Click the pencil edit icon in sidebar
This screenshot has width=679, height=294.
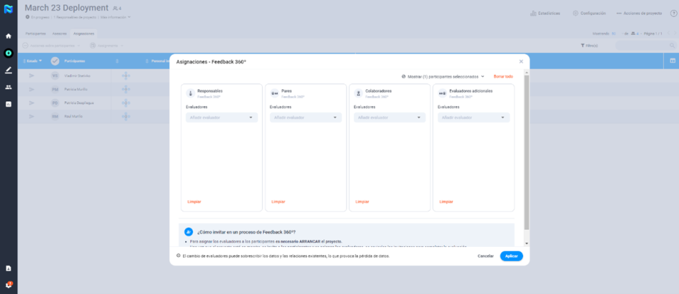pos(9,70)
